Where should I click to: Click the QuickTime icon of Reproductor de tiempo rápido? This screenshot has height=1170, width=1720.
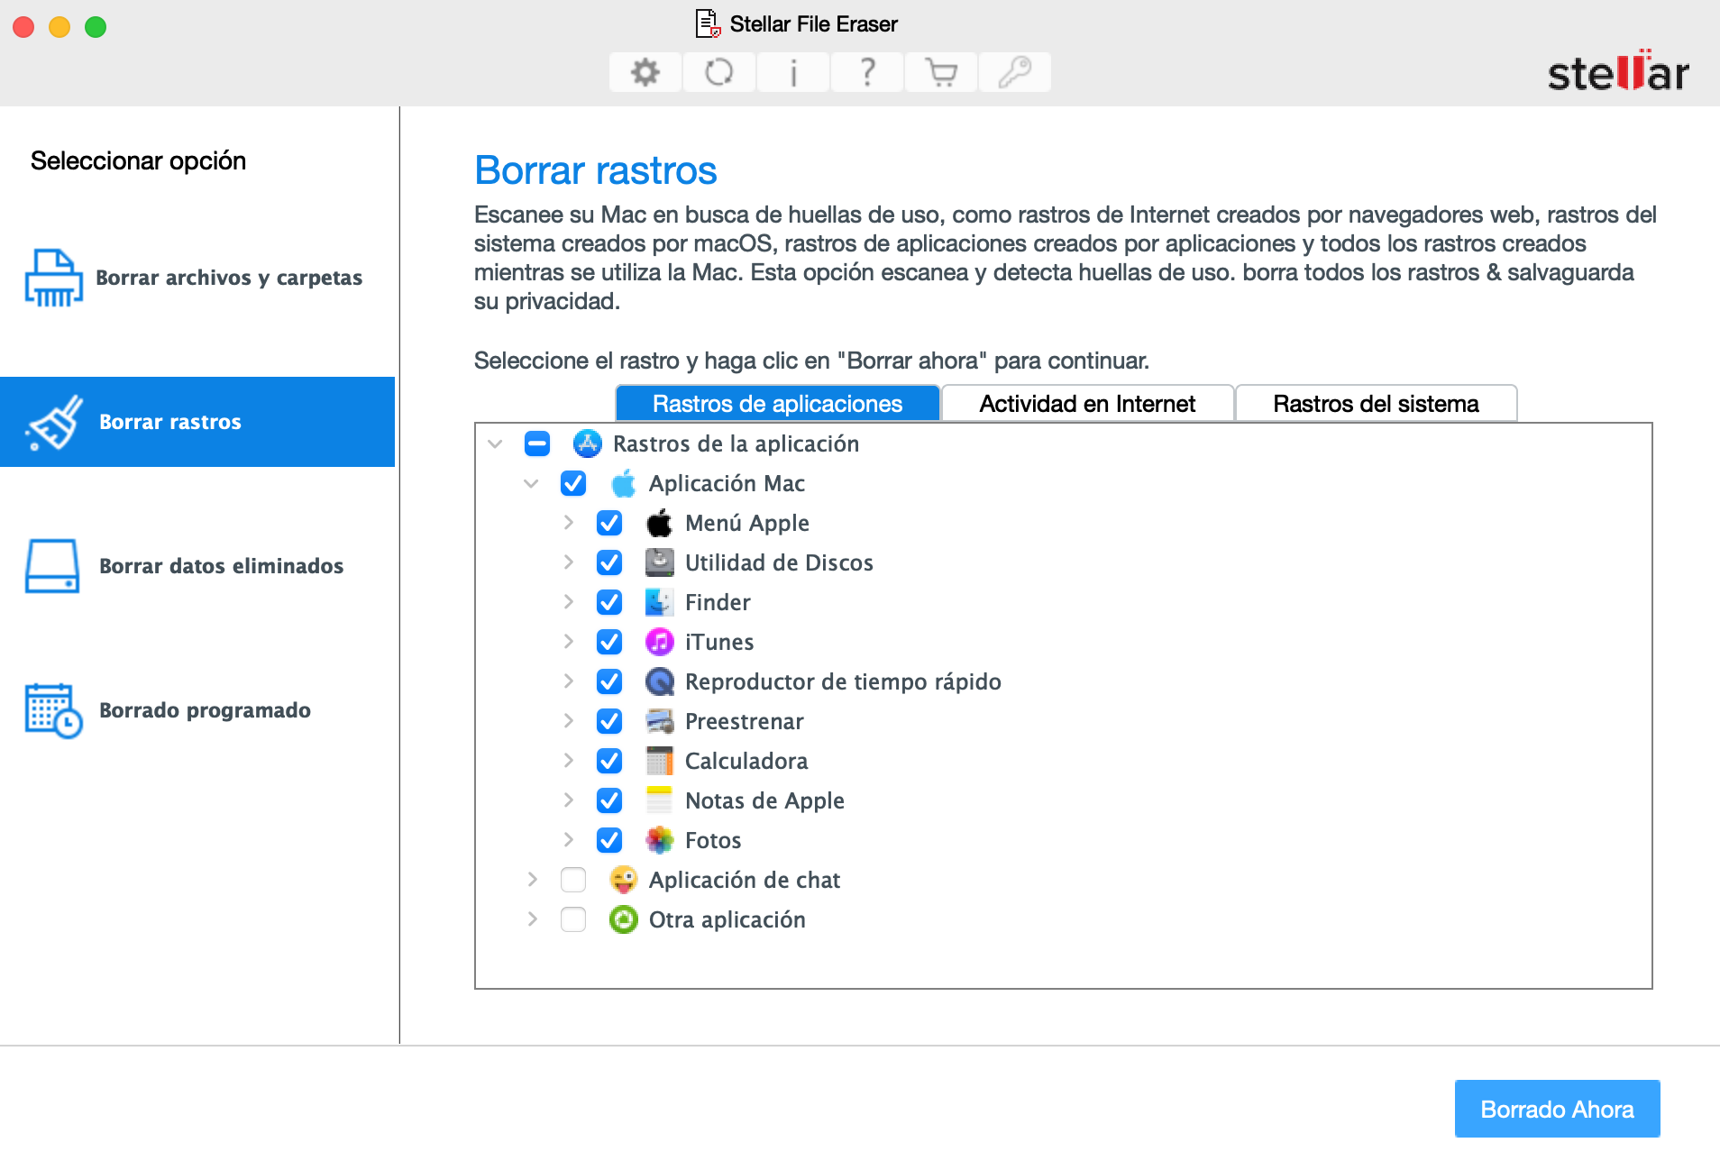660,681
